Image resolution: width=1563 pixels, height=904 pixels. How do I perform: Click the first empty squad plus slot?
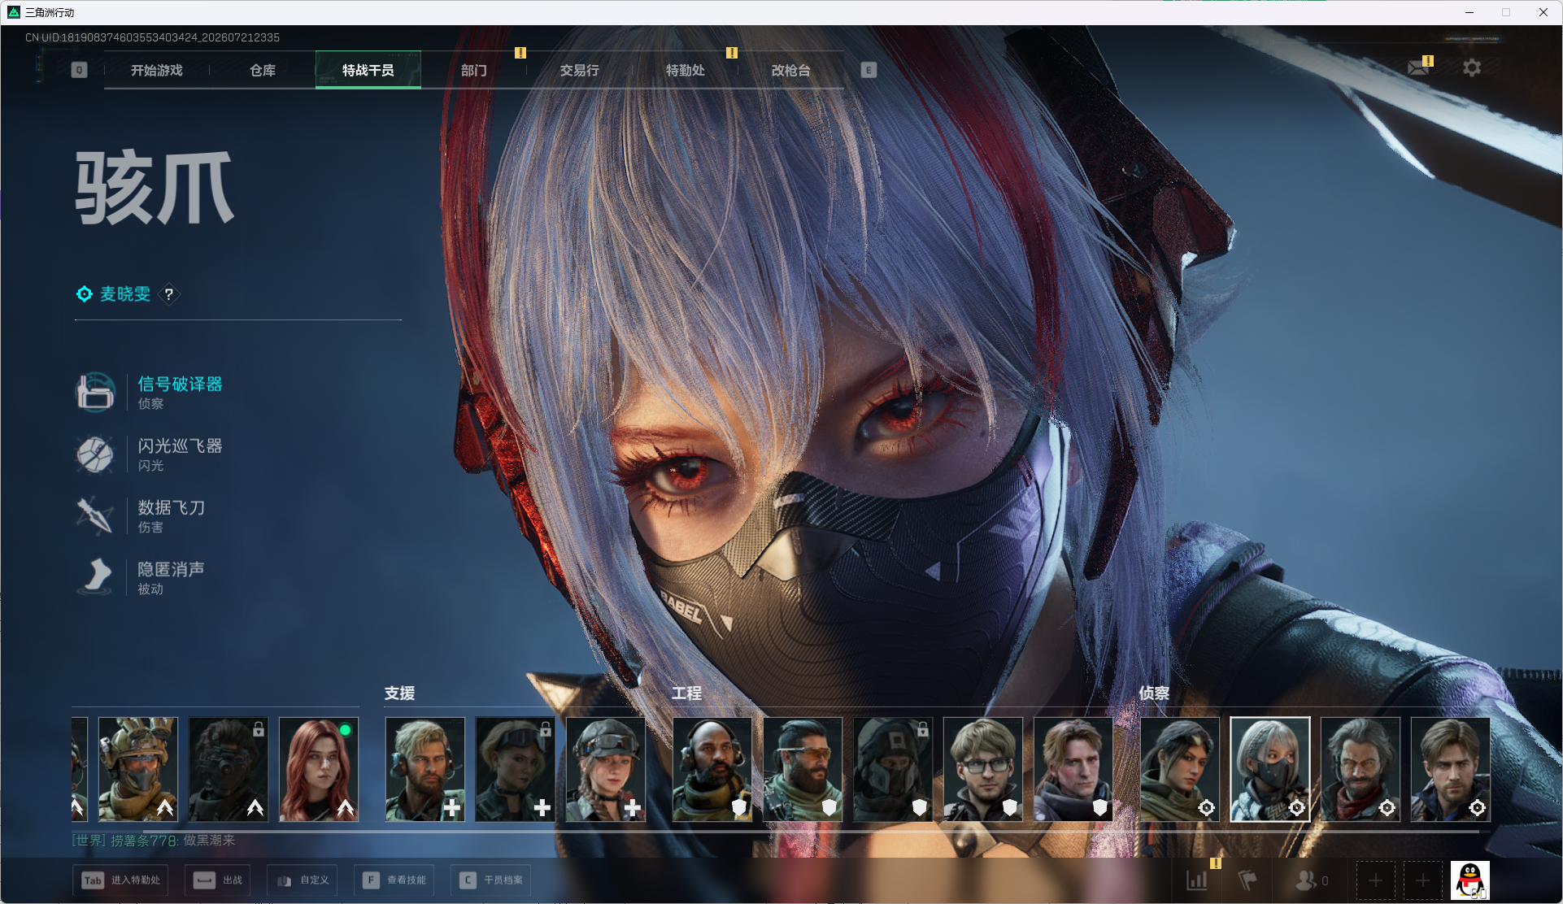(x=1375, y=880)
